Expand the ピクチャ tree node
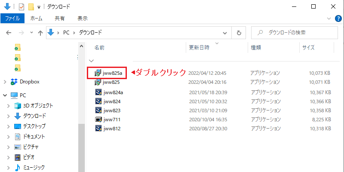 click(x=9, y=147)
